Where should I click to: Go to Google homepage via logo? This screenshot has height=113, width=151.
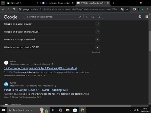11,17
